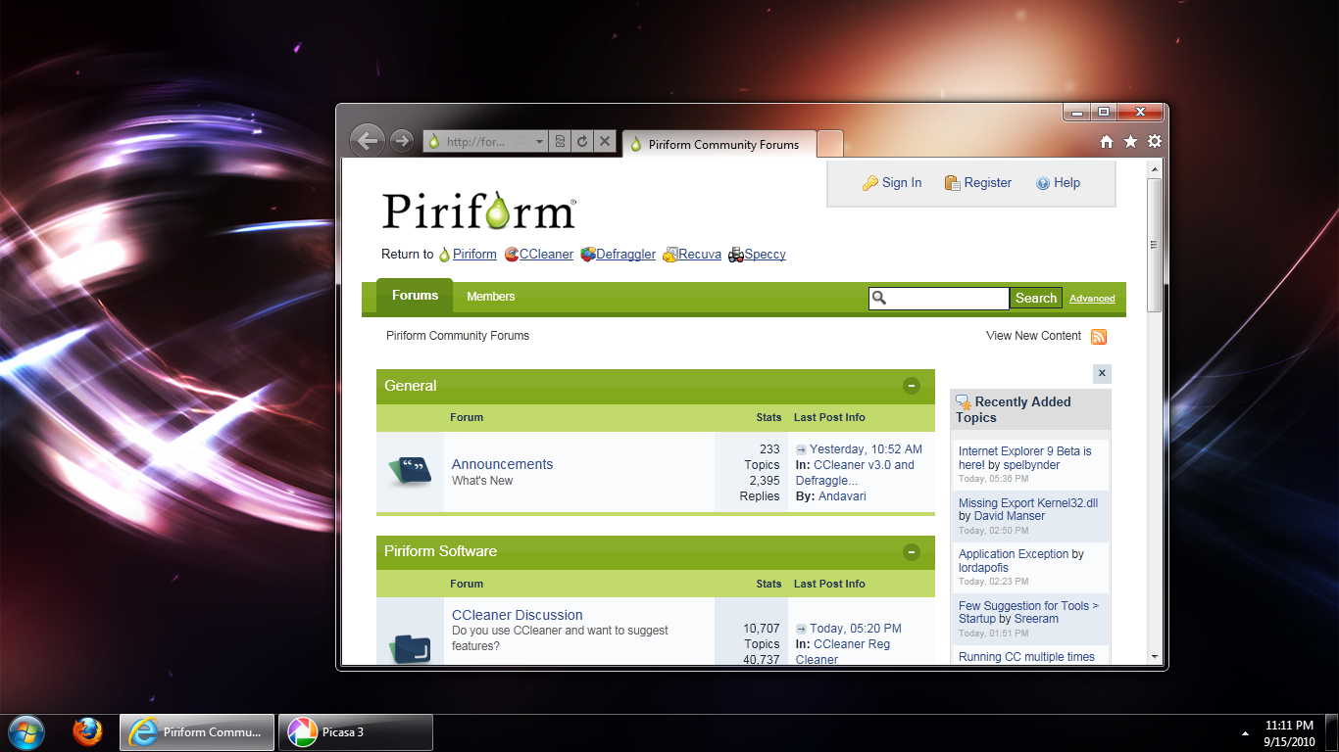
Task: Show hidden system tray icons arrow
Action: [1245, 732]
